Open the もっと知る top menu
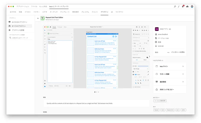Screen dimensions: 201x123 [x=43, y=6]
